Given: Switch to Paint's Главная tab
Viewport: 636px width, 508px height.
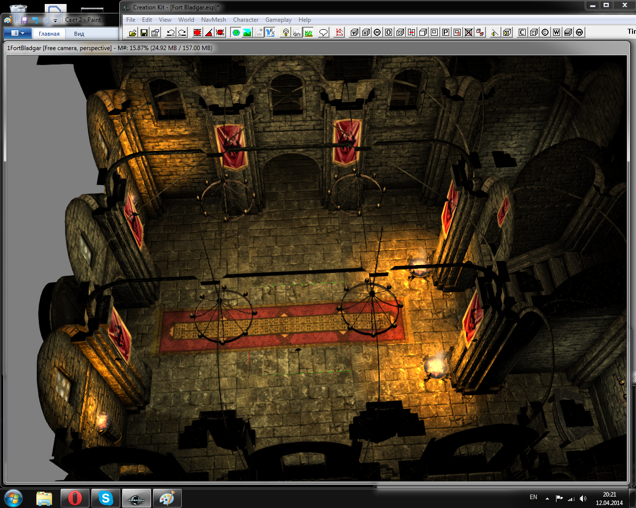Looking at the screenshot, I should point(49,34).
